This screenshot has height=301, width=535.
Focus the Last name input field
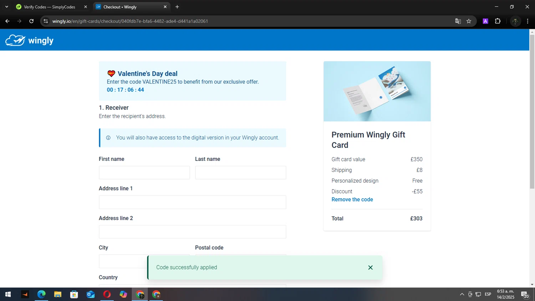pyautogui.click(x=240, y=173)
